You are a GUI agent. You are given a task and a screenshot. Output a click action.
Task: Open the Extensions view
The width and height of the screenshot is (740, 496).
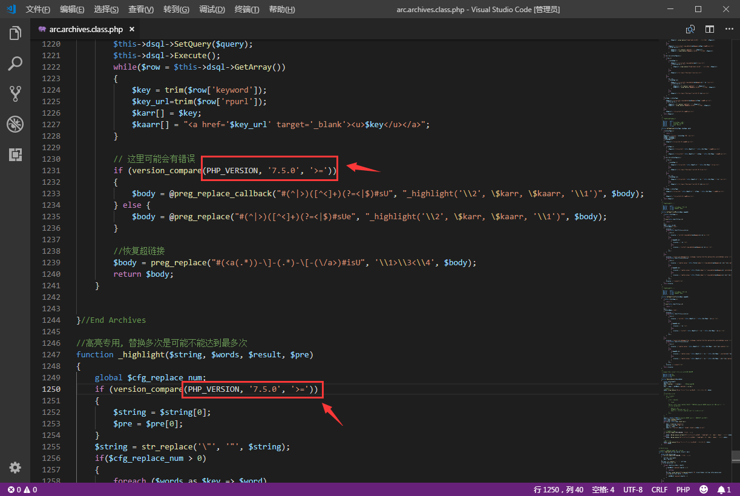15,154
